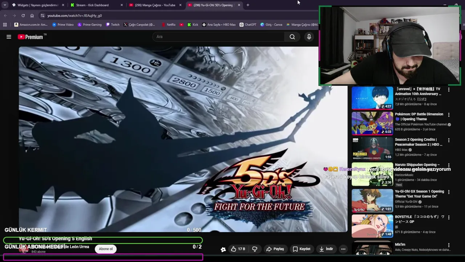Viewport: 465px width, 262px height.
Task: Close the Manga Çağrısı YouTube tab
Action: 180,5
